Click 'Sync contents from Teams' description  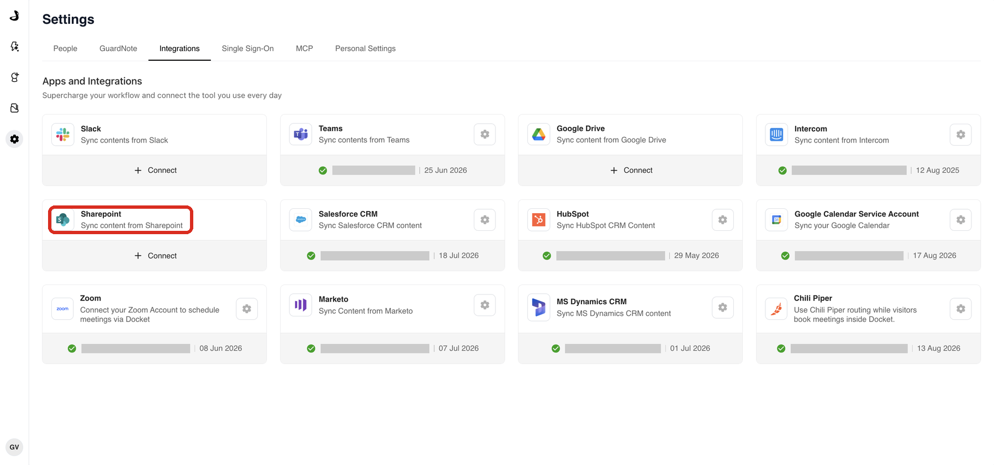364,140
